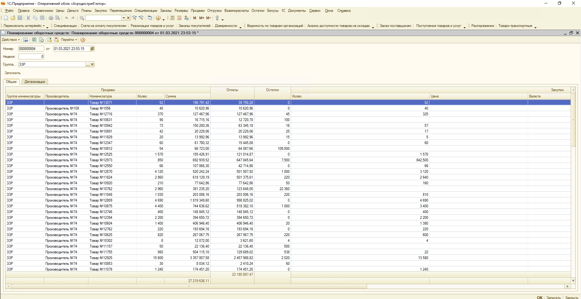Screen dimensions: 581x299
Task: Clear the Группа field with the X button
Action: point(92,64)
